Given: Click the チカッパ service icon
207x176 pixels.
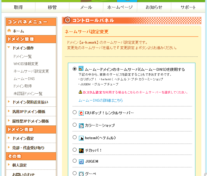Looking at the screenshot, I should point(81,150).
